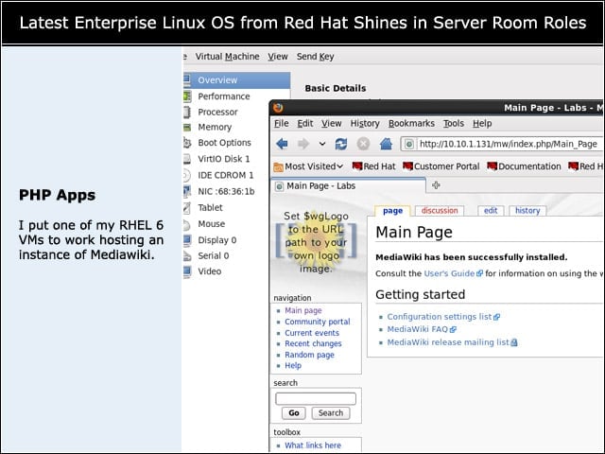Click the wiki search text field
This screenshot has height=454, width=605.
(316, 399)
